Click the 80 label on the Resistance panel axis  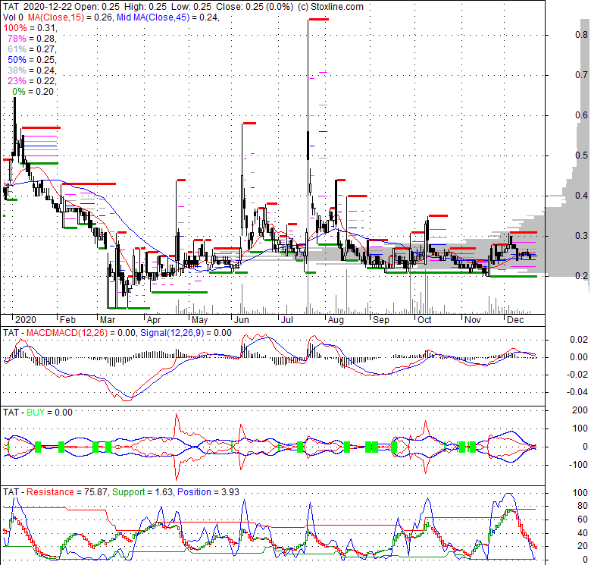tap(583, 506)
